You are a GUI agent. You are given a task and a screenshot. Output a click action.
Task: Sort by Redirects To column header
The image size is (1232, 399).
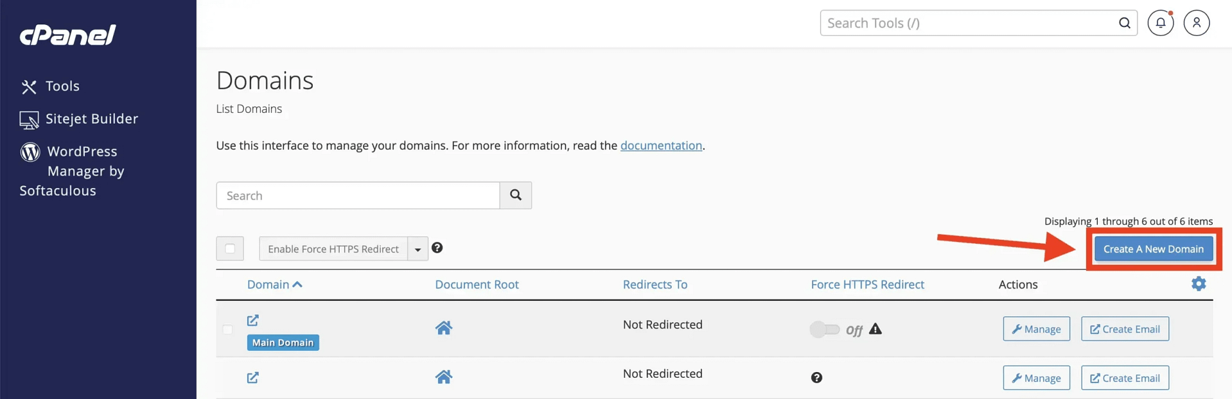(655, 284)
